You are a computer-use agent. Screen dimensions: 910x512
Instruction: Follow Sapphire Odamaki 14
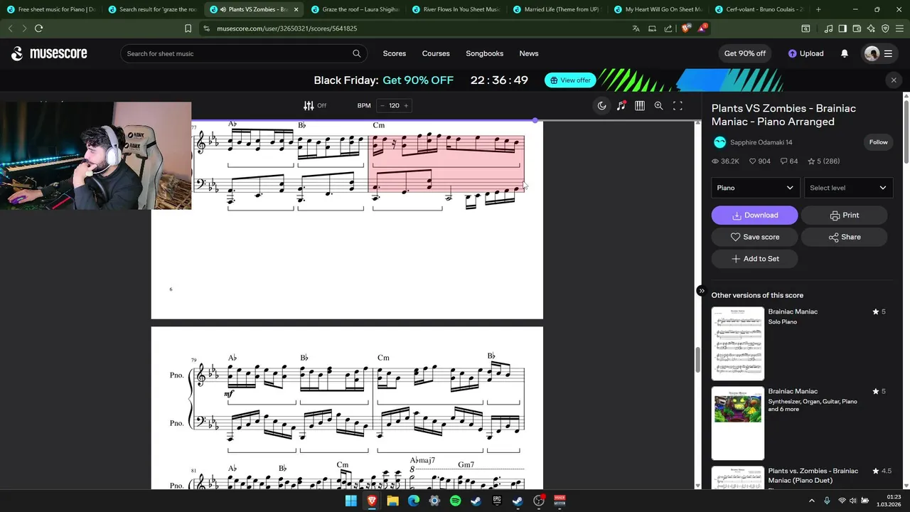tap(879, 142)
